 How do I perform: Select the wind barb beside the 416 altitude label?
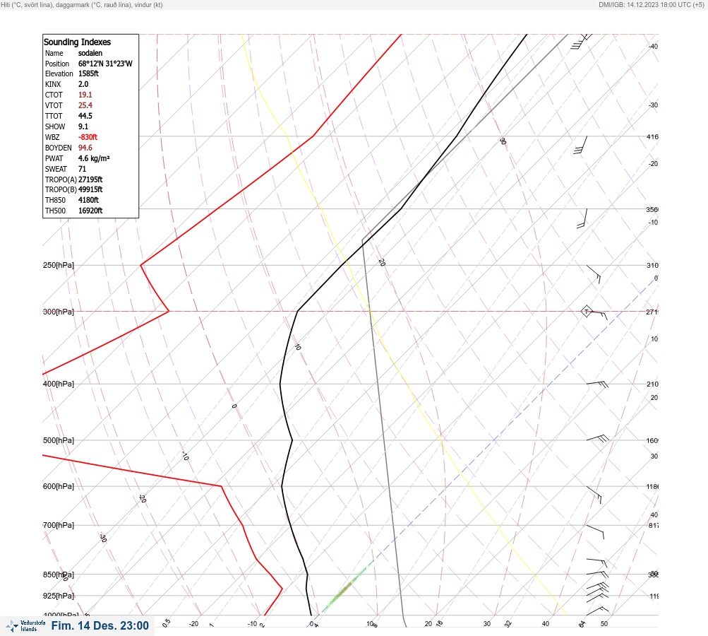point(581,145)
